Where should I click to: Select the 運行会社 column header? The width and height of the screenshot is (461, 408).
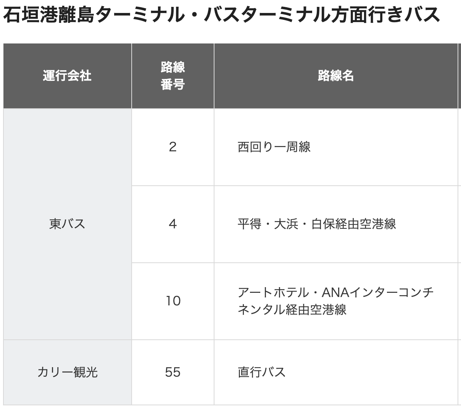pos(67,76)
